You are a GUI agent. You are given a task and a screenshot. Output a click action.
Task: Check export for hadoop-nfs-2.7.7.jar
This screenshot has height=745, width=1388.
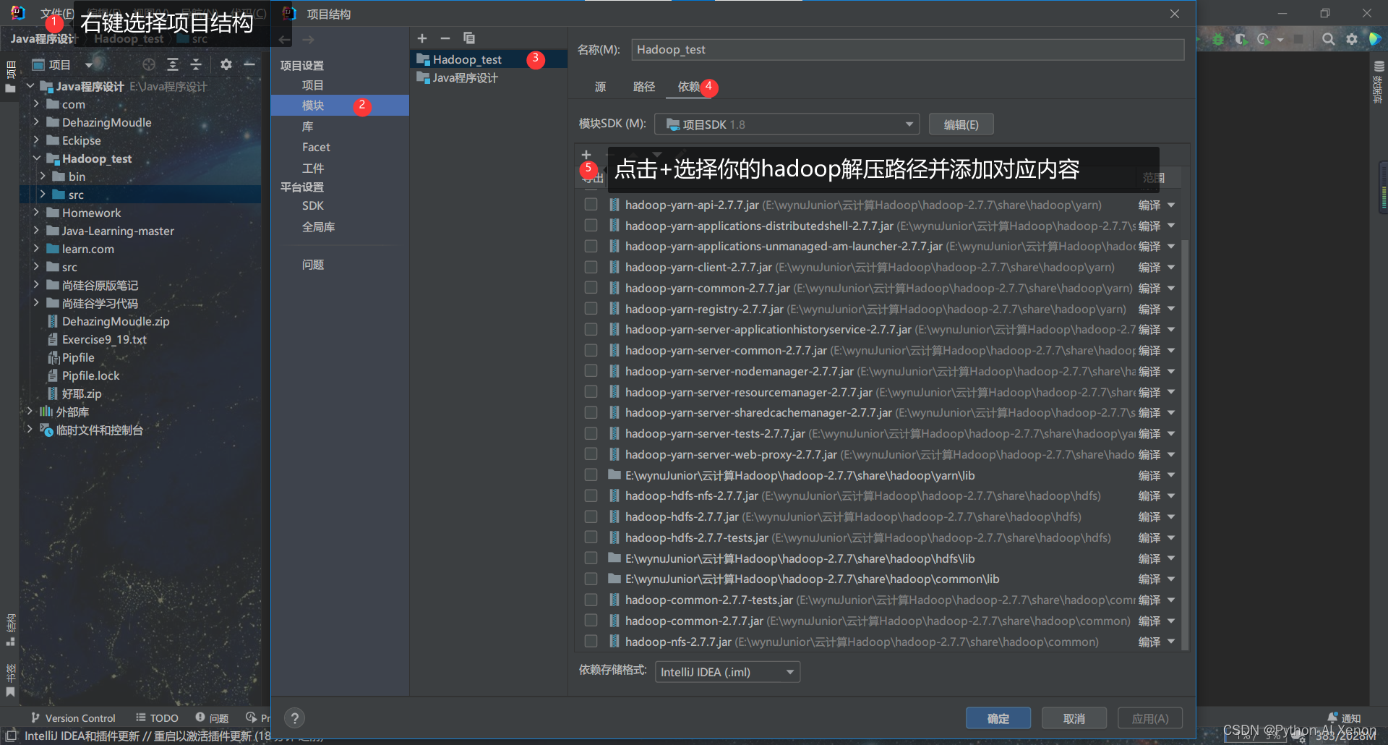click(591, 642)
